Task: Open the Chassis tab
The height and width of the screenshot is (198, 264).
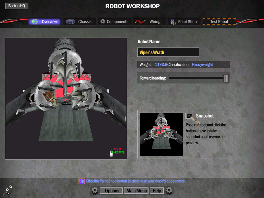Action: click(80, 21)
